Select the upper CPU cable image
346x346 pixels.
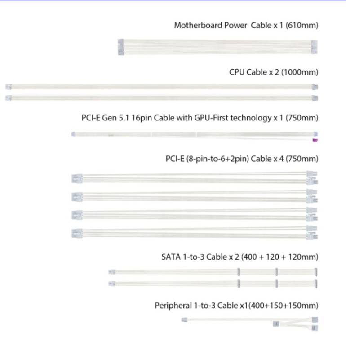tap(162, 87)
